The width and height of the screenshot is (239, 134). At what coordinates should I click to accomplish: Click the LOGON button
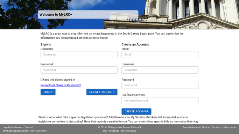click(48, 92)
